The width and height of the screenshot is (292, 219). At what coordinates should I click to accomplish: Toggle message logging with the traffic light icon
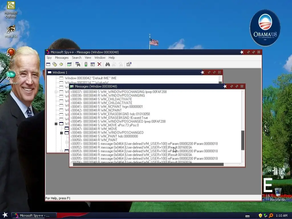coord(86,64)
